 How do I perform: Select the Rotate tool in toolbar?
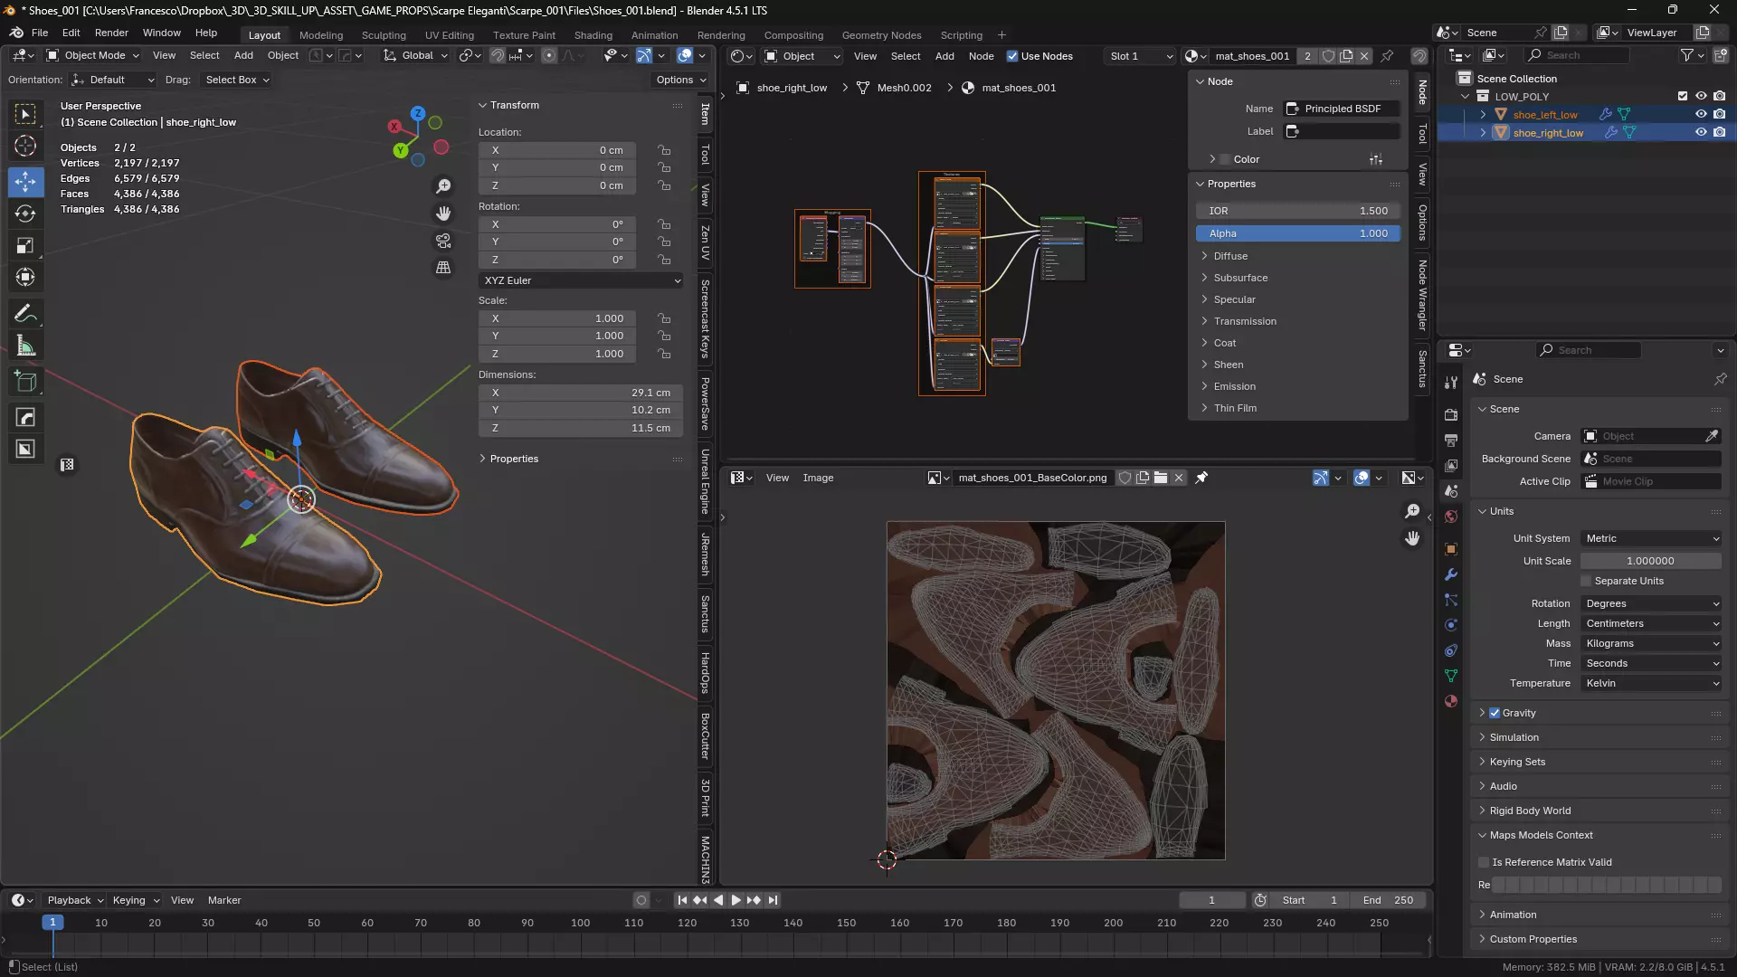coord(25,213)
